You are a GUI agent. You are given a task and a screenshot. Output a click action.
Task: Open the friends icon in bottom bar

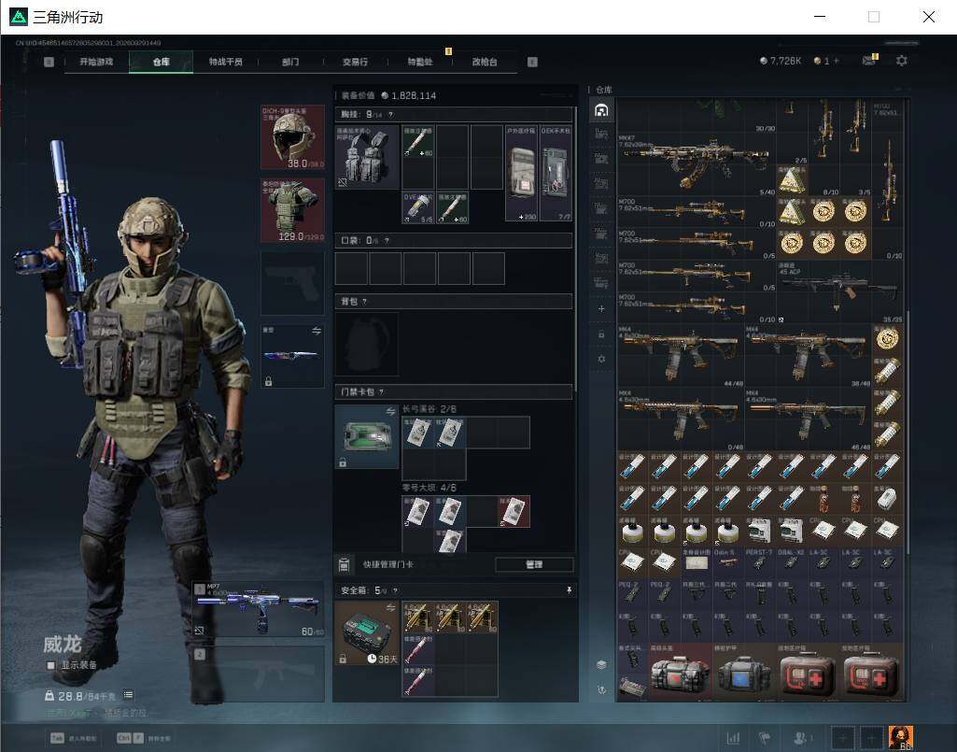click(x=800, y=737)
